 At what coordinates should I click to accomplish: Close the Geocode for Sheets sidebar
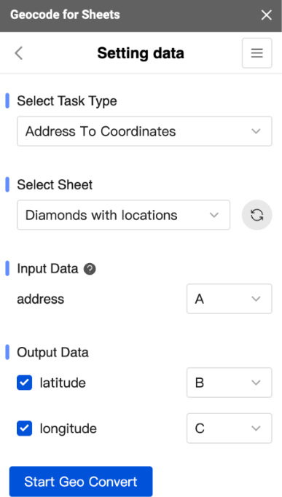(267, 15)
